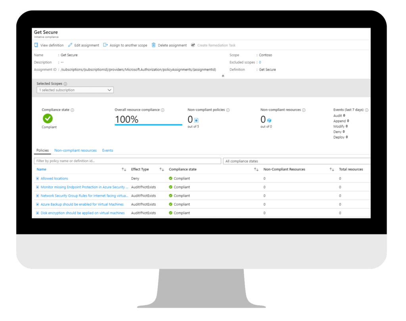Click the Create Remediation Task icon
The width and height of the screenshot is (406, 321).
tap(193, 45)
